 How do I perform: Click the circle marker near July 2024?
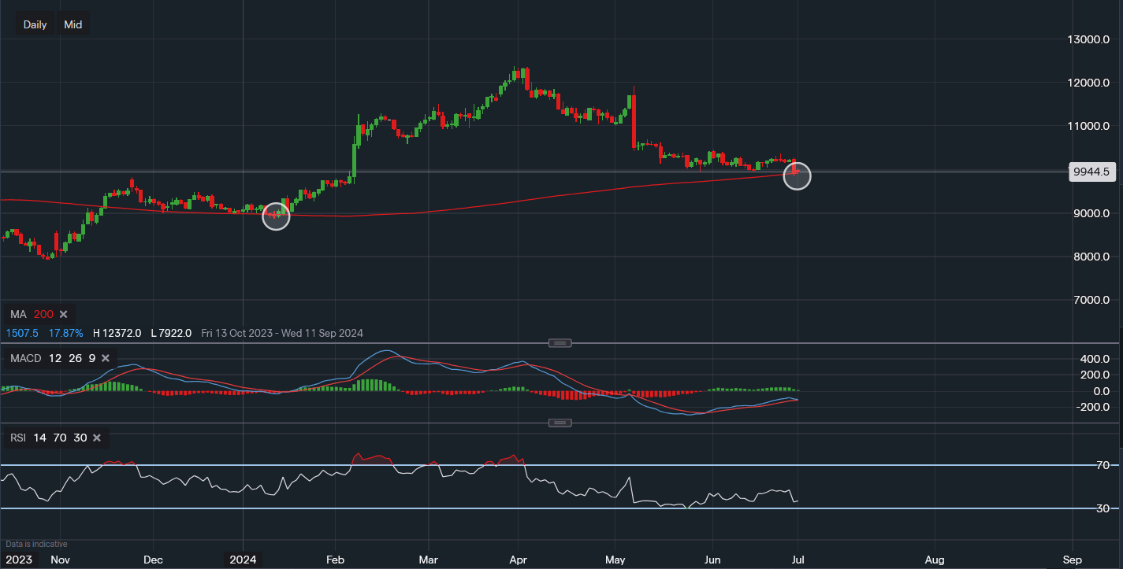click(798, 176)
